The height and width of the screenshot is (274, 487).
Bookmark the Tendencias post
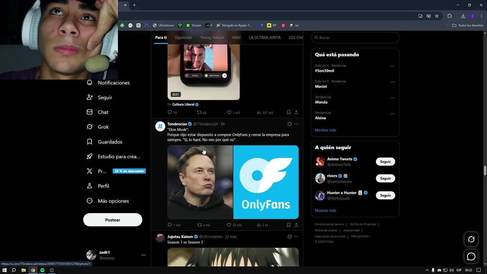click(x=288, y=225)
